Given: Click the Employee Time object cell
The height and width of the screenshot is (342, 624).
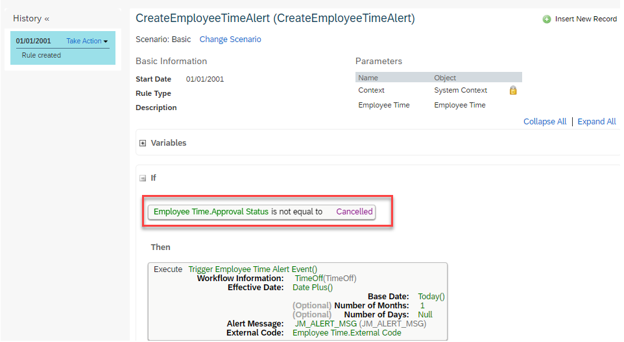Looking at the screenshot, I should pyautogui.click(x=460, y=105).
